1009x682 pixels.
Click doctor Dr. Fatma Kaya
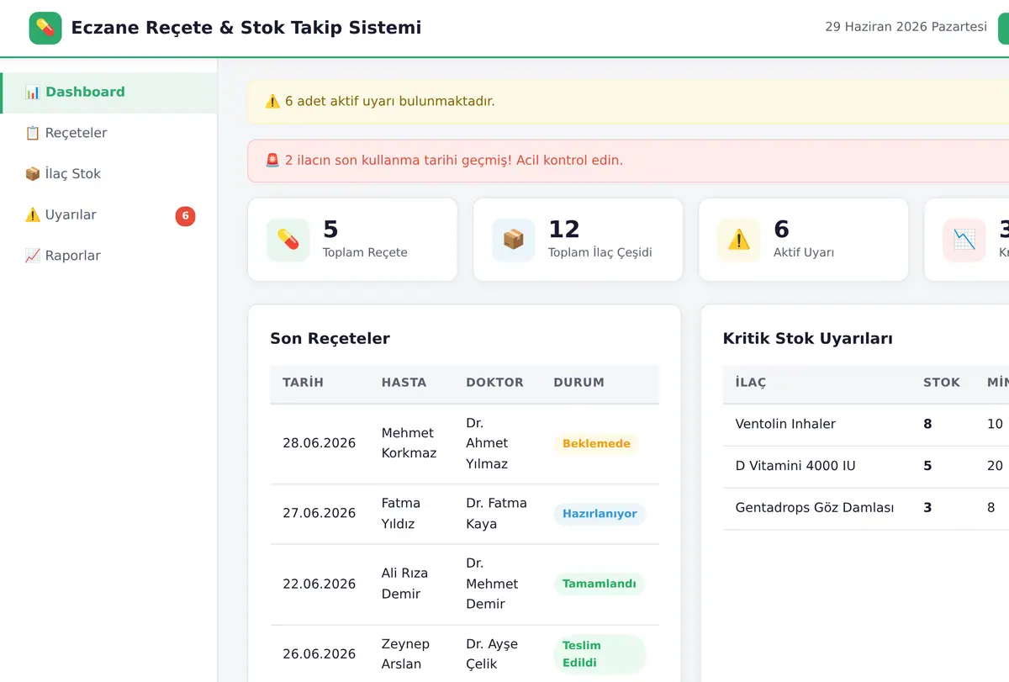click(496, 513)
